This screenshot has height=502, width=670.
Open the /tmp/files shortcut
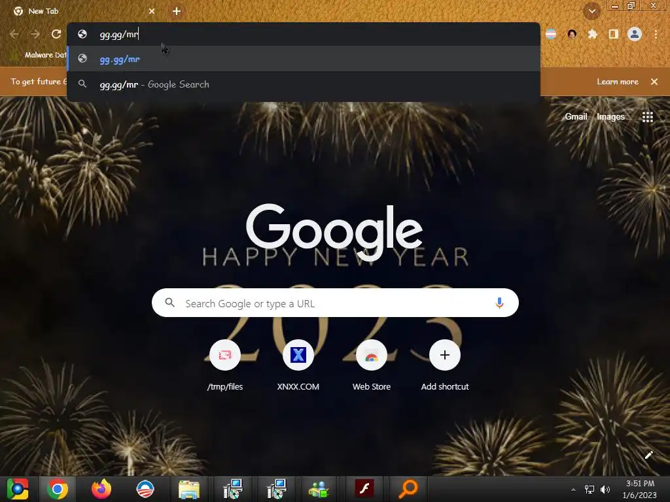tap(225, 366)
